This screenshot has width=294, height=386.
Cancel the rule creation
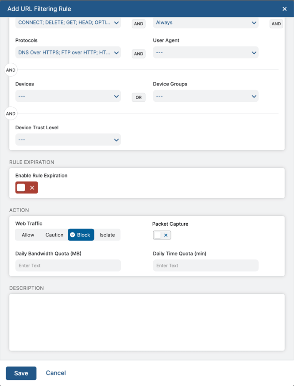tap(55, 373)
